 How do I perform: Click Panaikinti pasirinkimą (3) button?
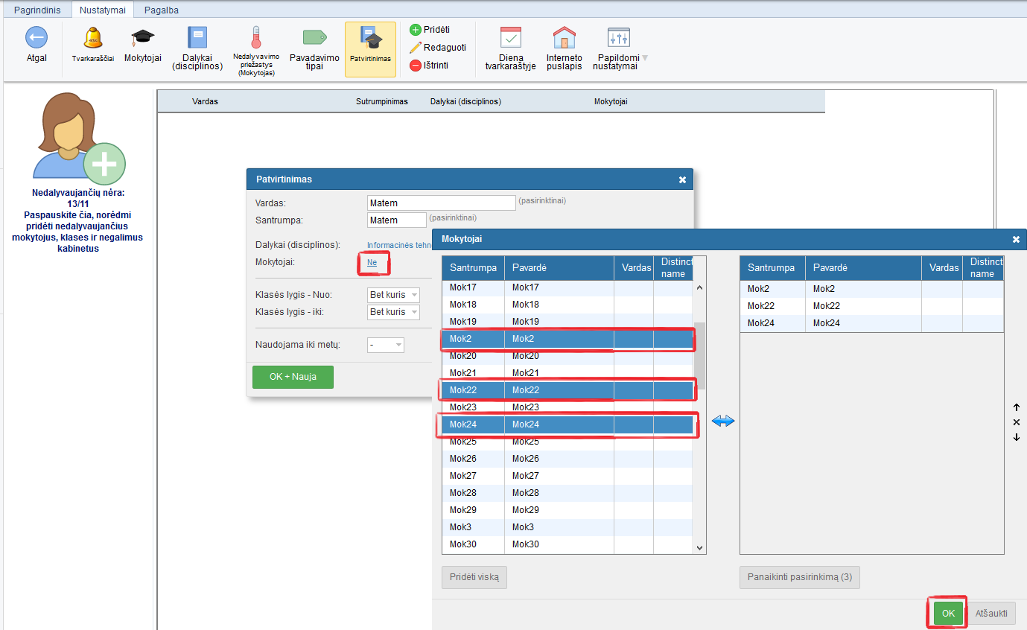[800, 577]
